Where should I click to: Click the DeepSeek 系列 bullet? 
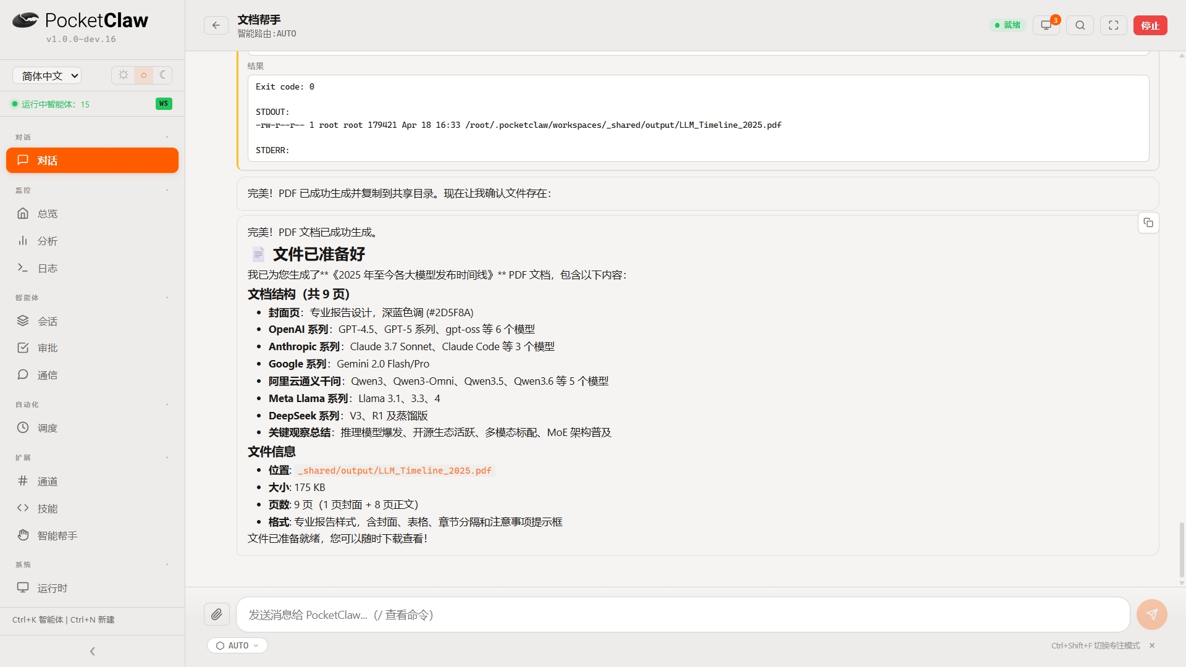[348, 416]
